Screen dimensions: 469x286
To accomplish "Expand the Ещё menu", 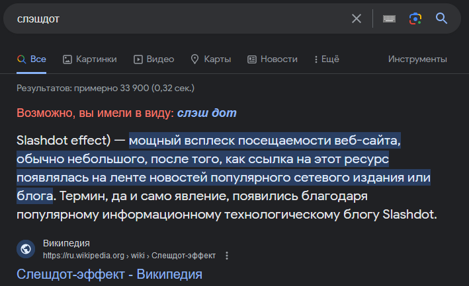I will pyautogui.click(x=327, y=59).
